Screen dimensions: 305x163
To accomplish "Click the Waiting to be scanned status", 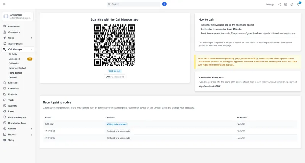I will 117,124.
